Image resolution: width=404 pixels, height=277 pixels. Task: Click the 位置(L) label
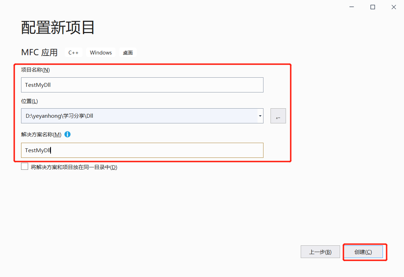pos(30,101)
